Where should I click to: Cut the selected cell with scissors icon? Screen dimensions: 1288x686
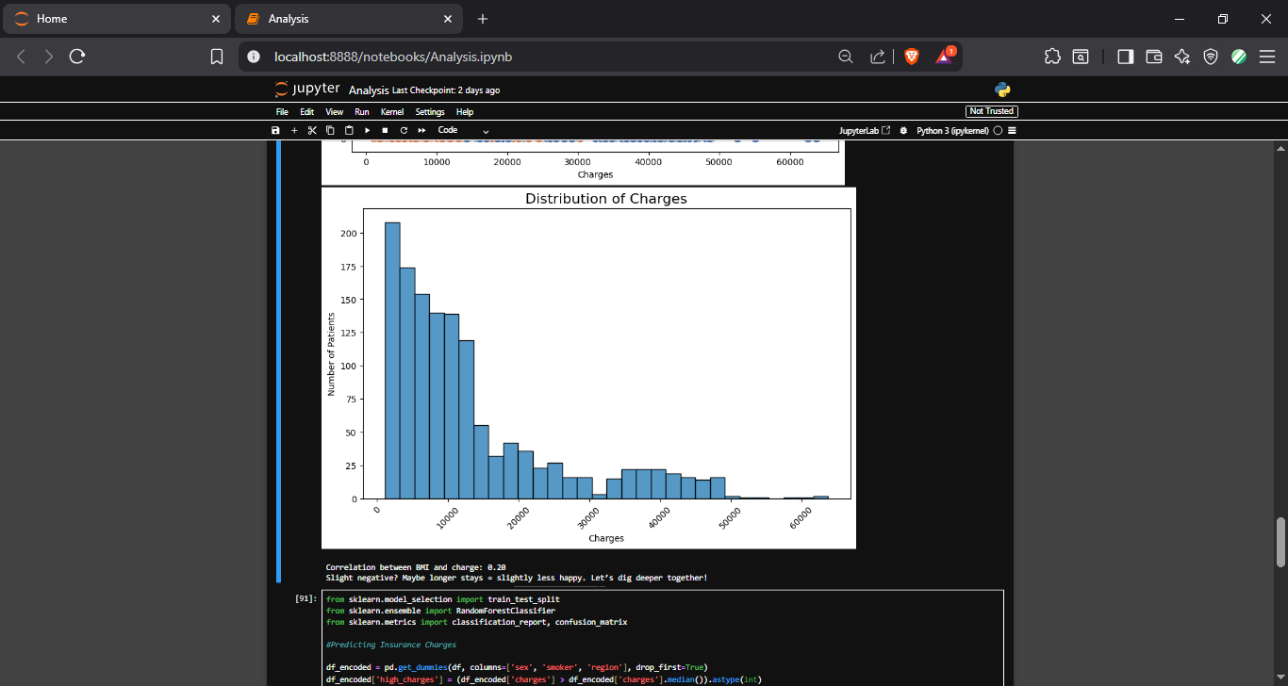(312, 130)
